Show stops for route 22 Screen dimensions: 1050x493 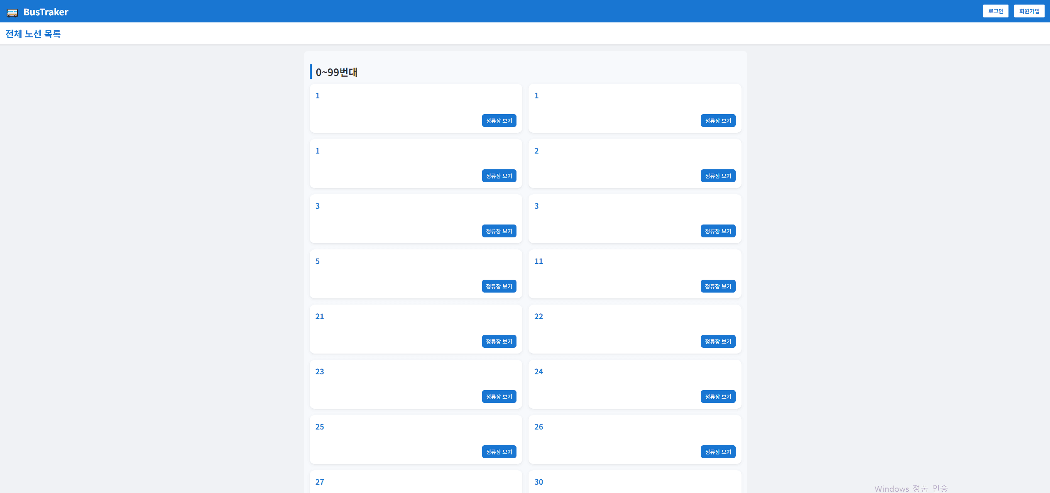click(717, 342)
